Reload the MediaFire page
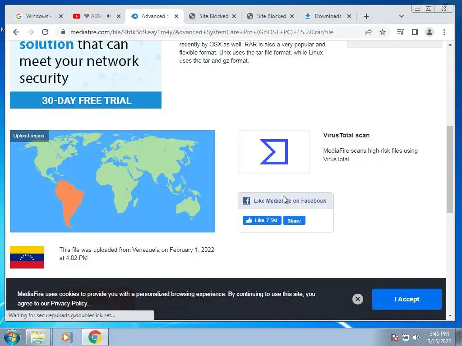The height and width of the screenshot is (346, 462). [45, 32]
